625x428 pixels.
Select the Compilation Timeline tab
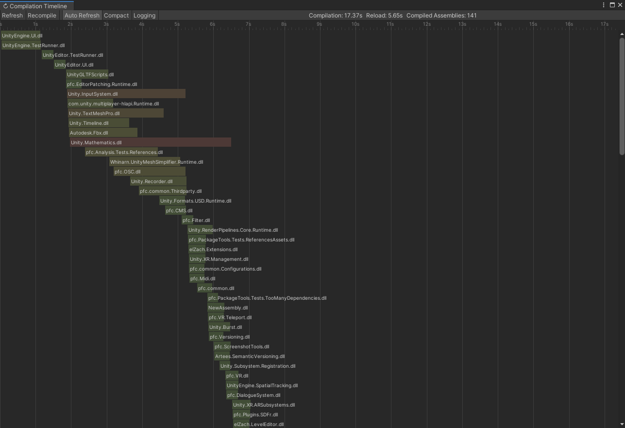(35, 6)
